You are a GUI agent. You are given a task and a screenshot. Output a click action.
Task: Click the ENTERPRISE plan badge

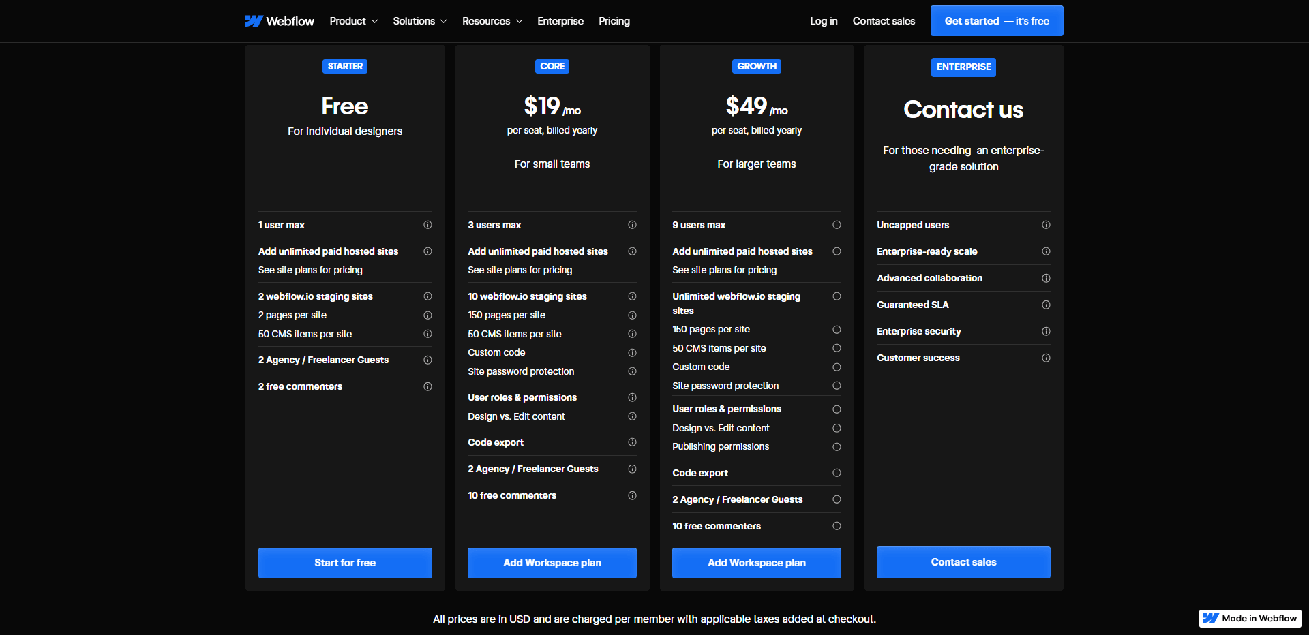tap(963, 67)
